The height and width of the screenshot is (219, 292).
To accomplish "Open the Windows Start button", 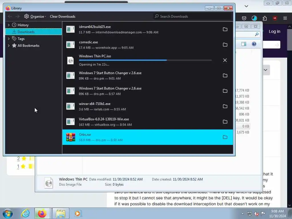I will [x=8, y=213].
